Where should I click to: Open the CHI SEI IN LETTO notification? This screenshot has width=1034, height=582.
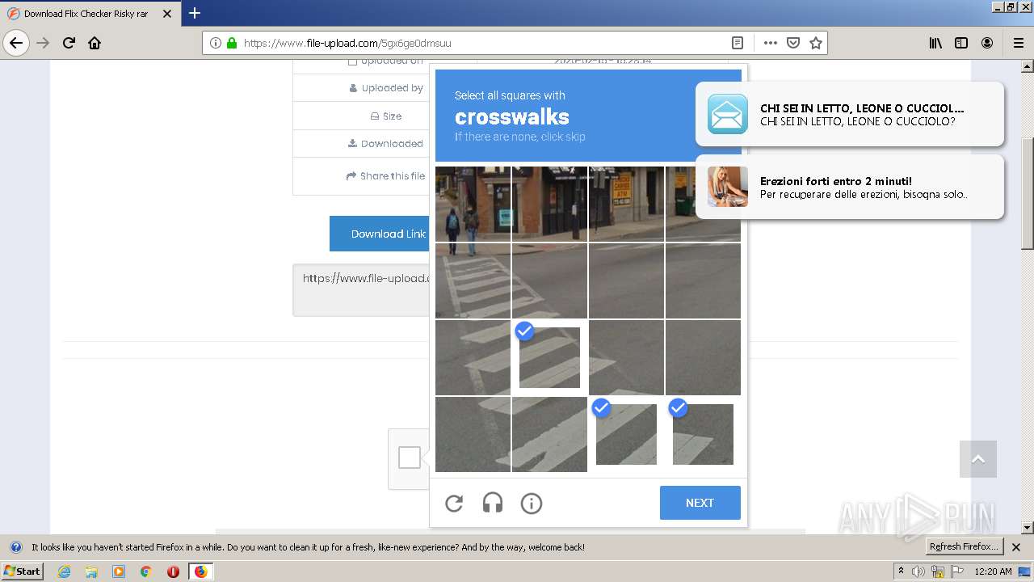[x=850, y=114]
